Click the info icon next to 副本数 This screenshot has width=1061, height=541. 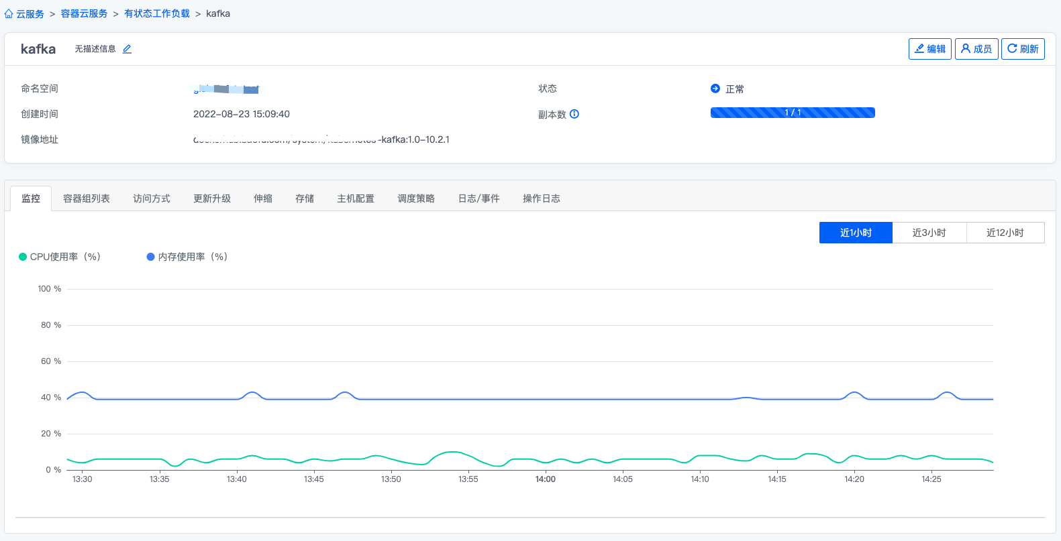pyautogui.click(x=574, y=114)
